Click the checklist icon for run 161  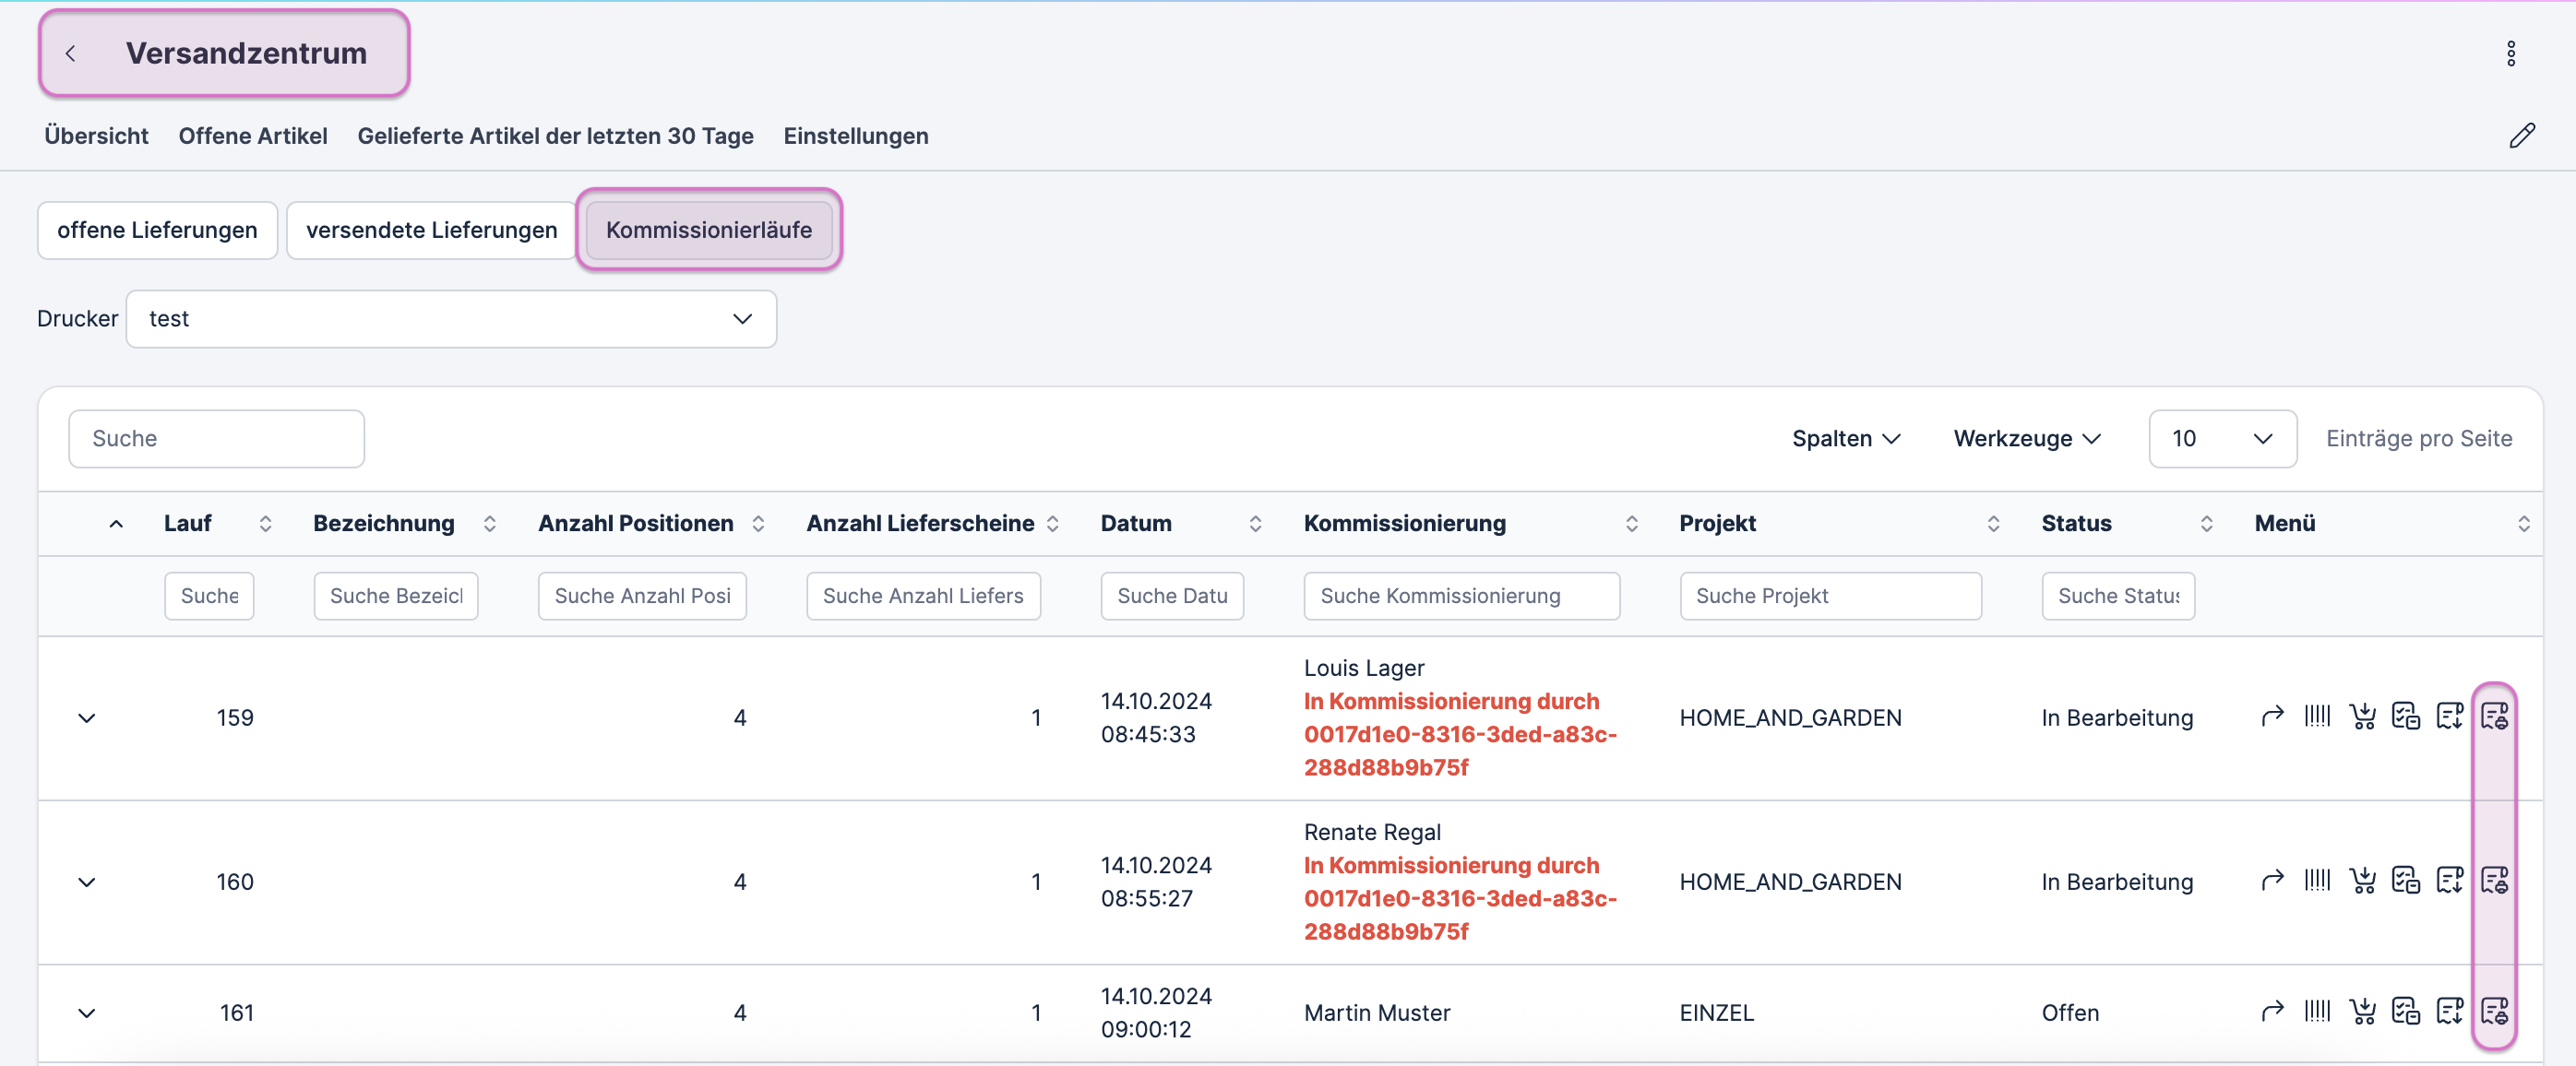(x=2405, y=1011)
